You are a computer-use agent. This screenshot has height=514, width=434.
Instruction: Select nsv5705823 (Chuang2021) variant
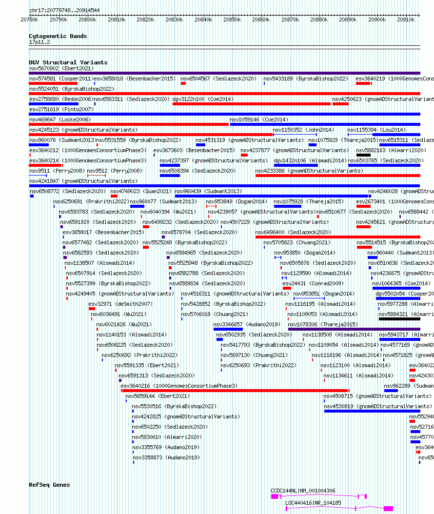[297, 242]
